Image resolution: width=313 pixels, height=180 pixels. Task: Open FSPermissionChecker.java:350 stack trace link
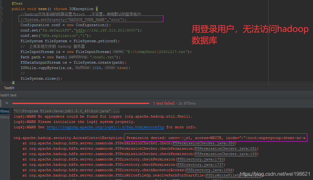point(204,143)
